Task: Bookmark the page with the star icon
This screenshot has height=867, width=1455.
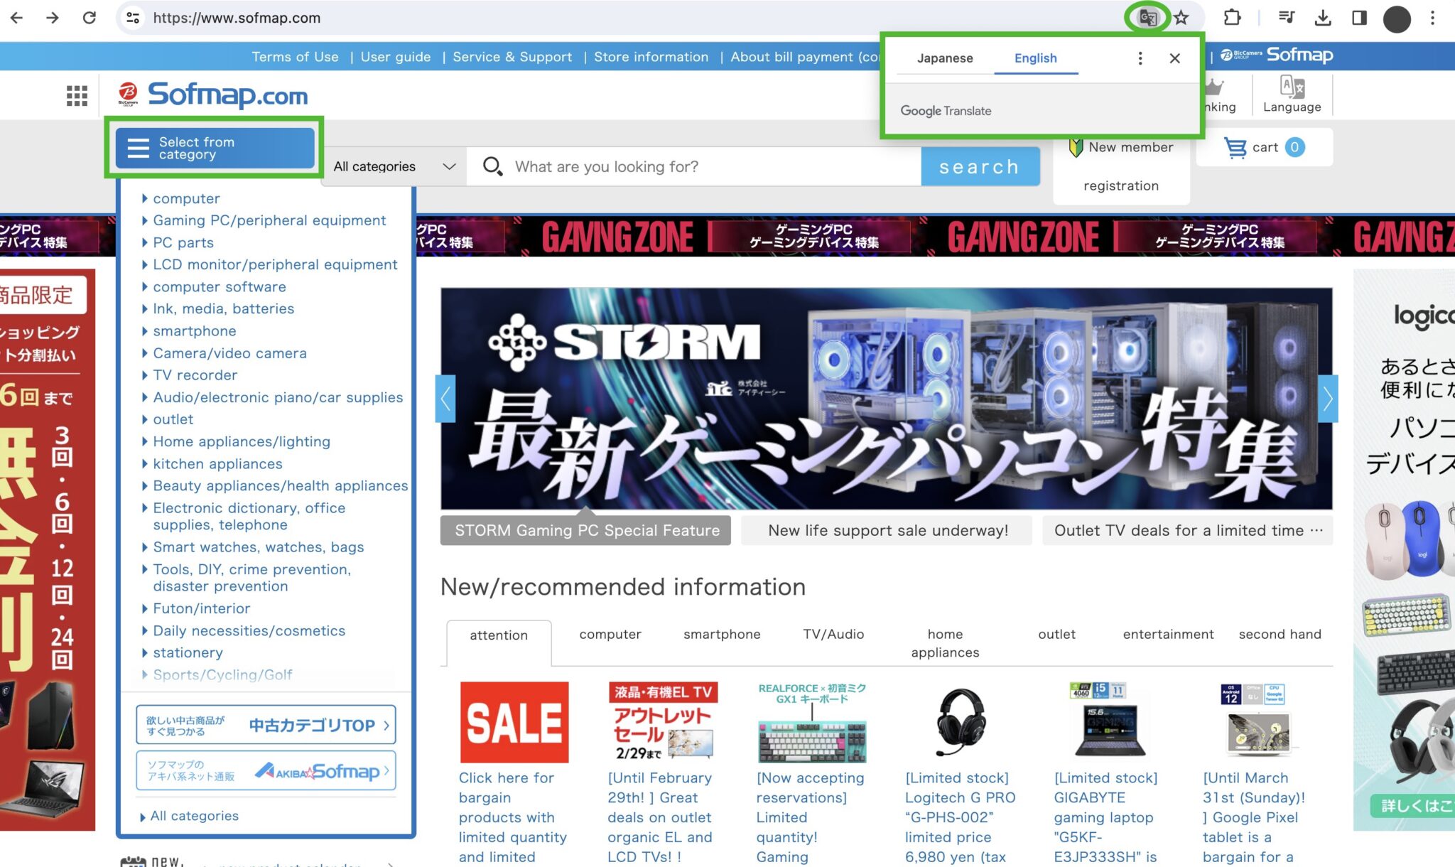Action: (1180, 18)
